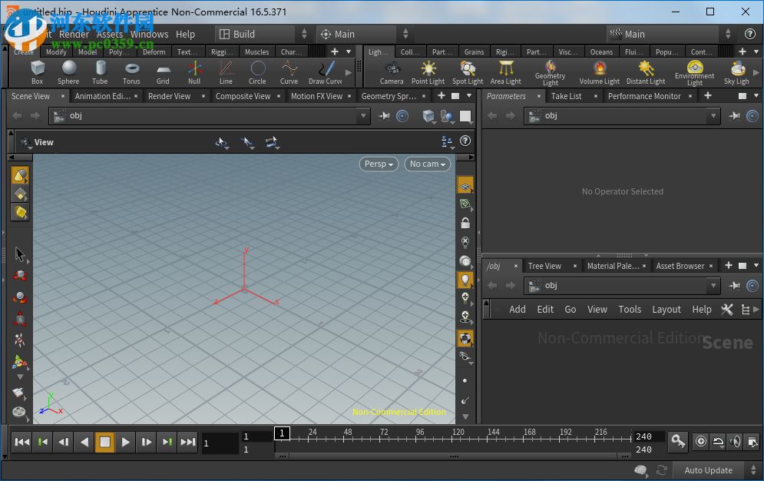The width and height of the screenshot is (764, 481).
Task: Click Help in the network editor menu bar
Action: click(701, 309)
